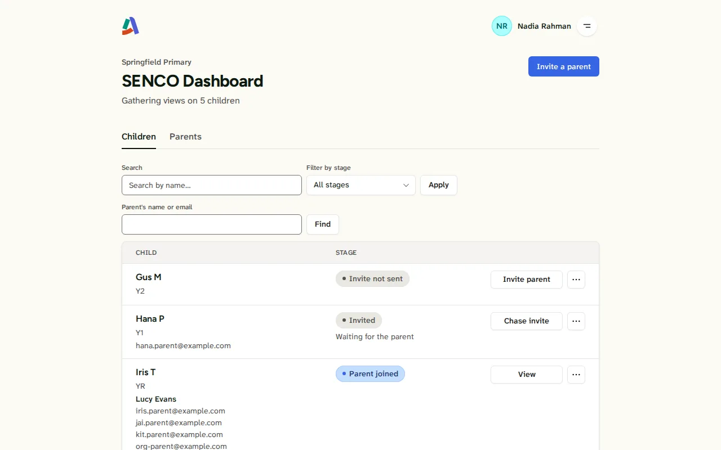Click the Parent joined badge
The height and width of the screenshot is (450, 721).
pyautogui.click(x=370, y=374)
